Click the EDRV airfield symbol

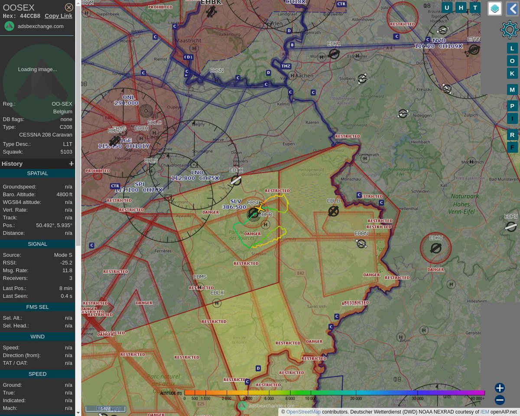[511, 227]
